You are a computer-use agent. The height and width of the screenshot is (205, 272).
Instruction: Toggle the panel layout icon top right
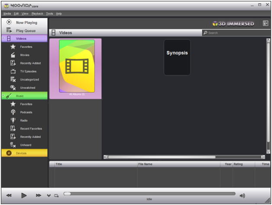(266, 23)
